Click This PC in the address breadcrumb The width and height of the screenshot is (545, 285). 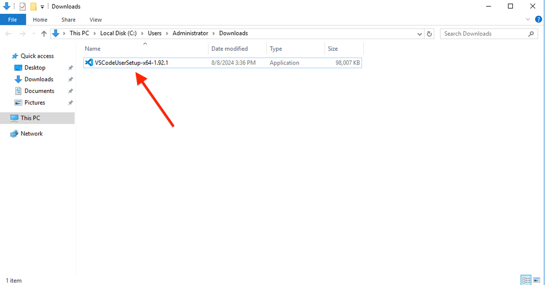(79, 33)
